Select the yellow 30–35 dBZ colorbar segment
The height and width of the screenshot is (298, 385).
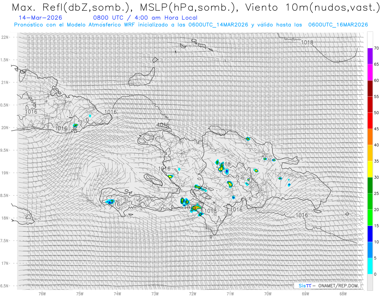pyautogui.click(x=370, y=169)
